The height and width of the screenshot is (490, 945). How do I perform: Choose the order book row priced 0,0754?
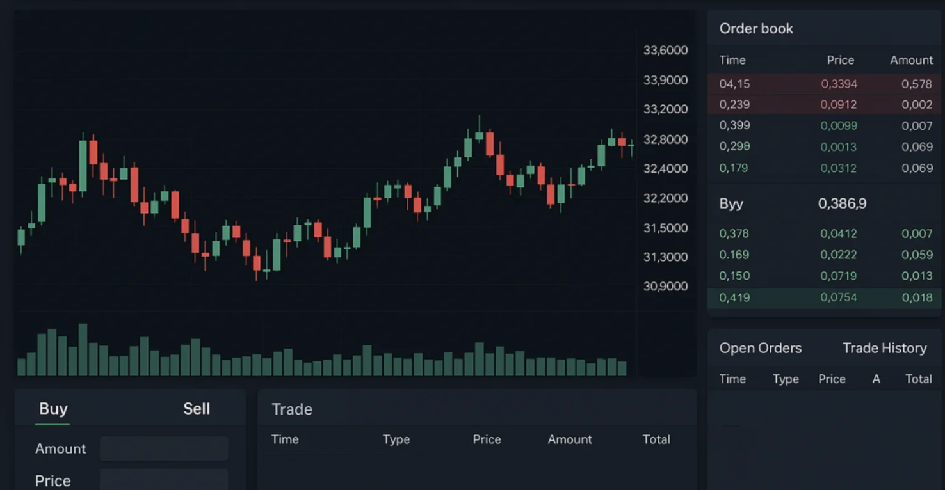point(825,297)
